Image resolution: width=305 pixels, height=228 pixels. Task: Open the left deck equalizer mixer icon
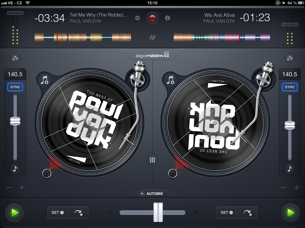click(x=15, y=58)
